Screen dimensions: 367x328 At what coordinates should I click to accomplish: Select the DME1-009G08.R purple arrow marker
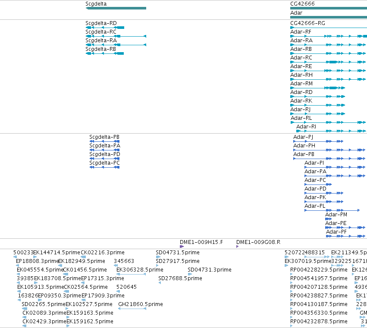pyautogui.click(x=237, y=247)
